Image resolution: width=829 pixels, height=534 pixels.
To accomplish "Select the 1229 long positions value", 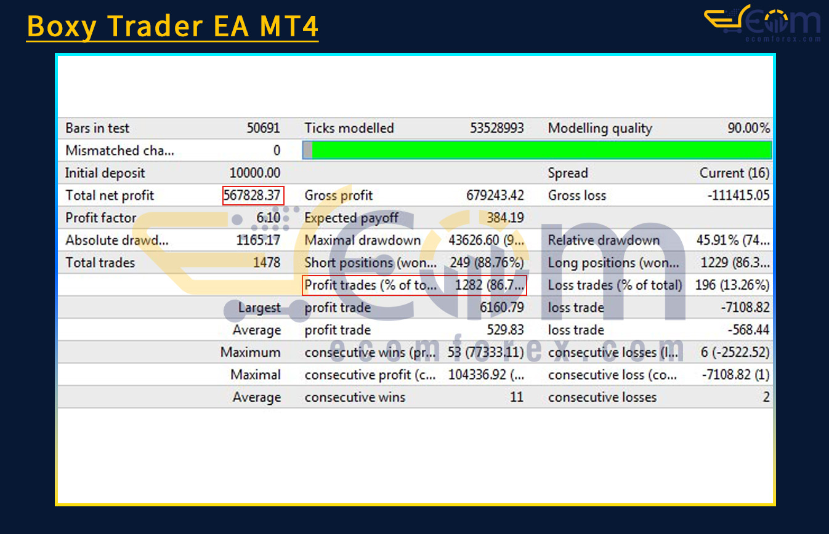I will (735, 263).
